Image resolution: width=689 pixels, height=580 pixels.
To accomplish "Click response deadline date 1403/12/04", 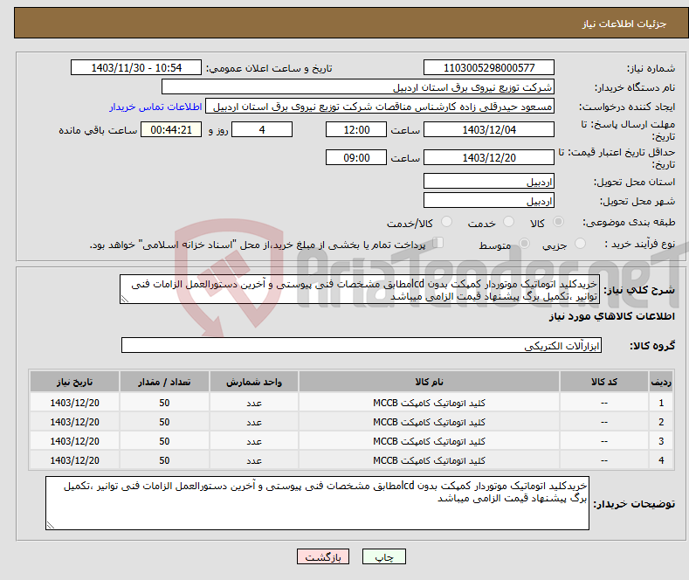I will click(489, 129).
